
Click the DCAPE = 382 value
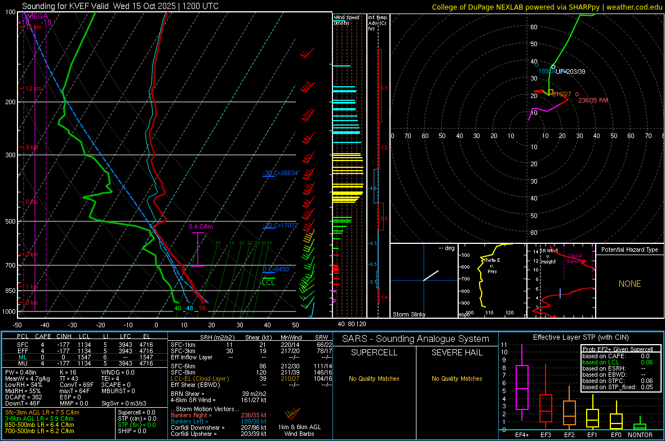(23, 397)
